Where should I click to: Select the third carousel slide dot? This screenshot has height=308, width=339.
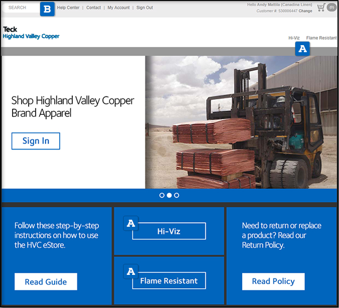tap(176, 195)
